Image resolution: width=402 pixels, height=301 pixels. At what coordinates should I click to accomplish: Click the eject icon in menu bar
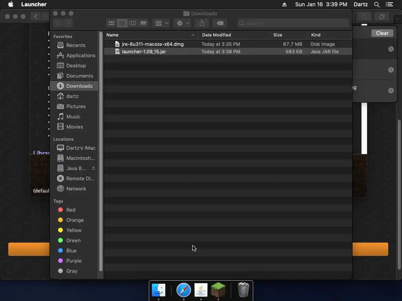pos(284,4)
